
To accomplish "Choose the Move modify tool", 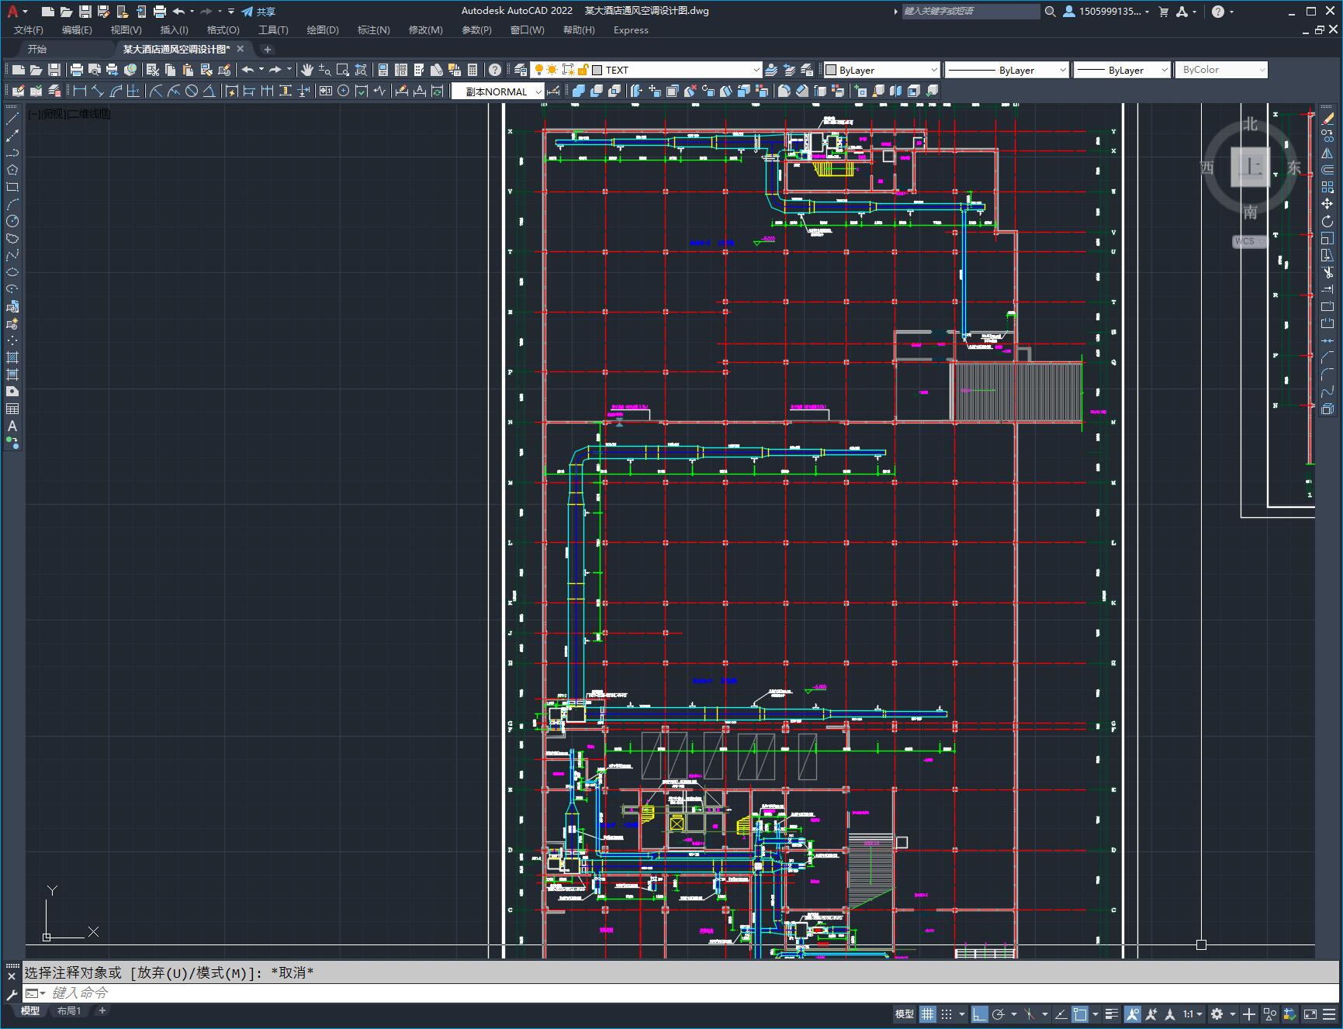I will point(1327,204).
